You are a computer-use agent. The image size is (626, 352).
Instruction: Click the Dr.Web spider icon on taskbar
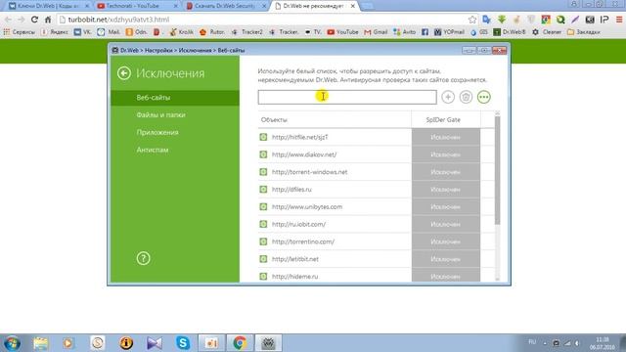(268, 343)
